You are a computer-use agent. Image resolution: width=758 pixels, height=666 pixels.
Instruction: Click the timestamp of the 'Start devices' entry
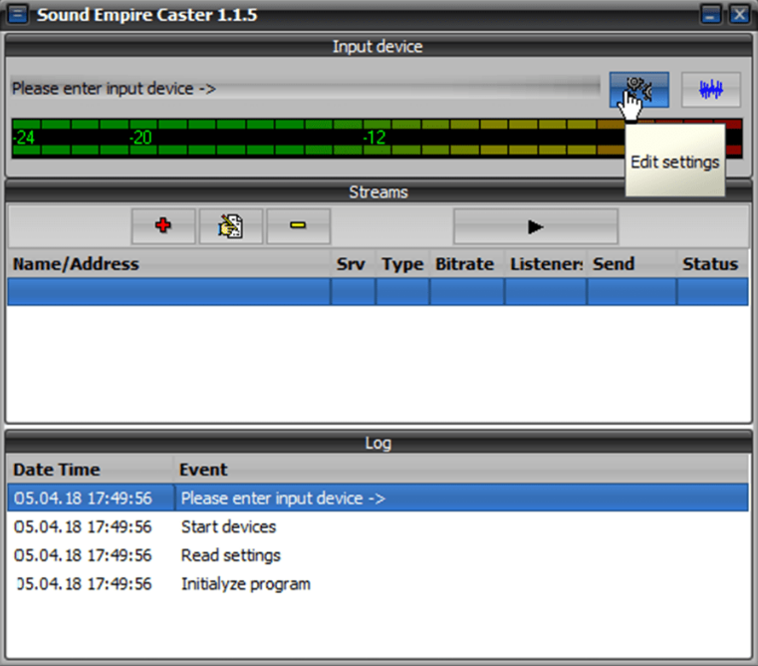pyautogui.click(x=83, y=526)
